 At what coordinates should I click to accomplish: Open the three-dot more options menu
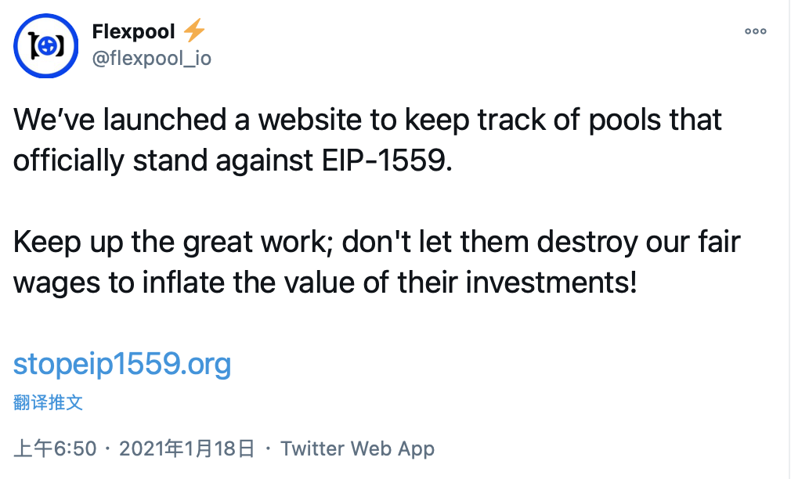tap(755, 31)
